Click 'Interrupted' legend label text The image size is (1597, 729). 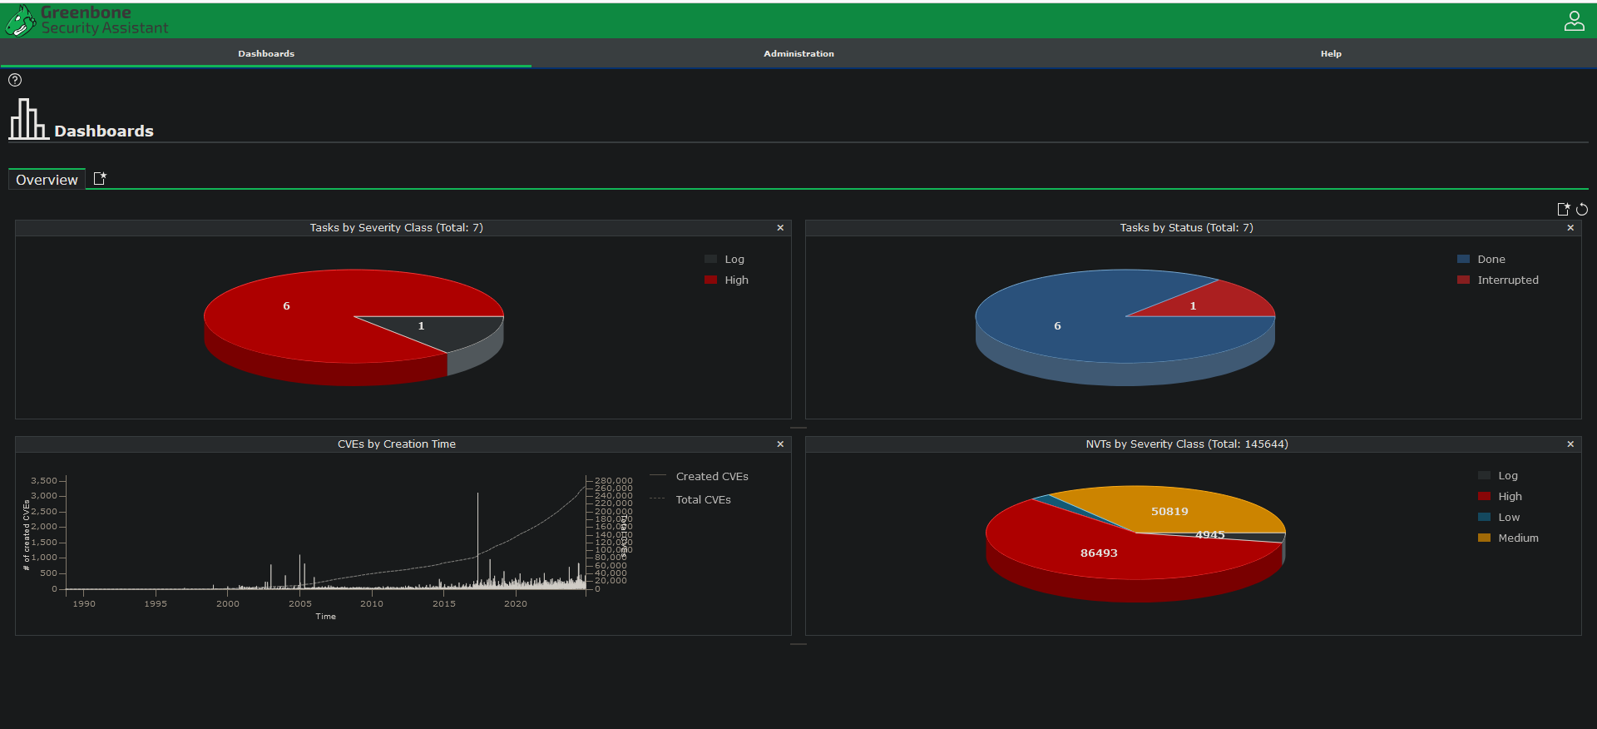[x=1508, y=280]
